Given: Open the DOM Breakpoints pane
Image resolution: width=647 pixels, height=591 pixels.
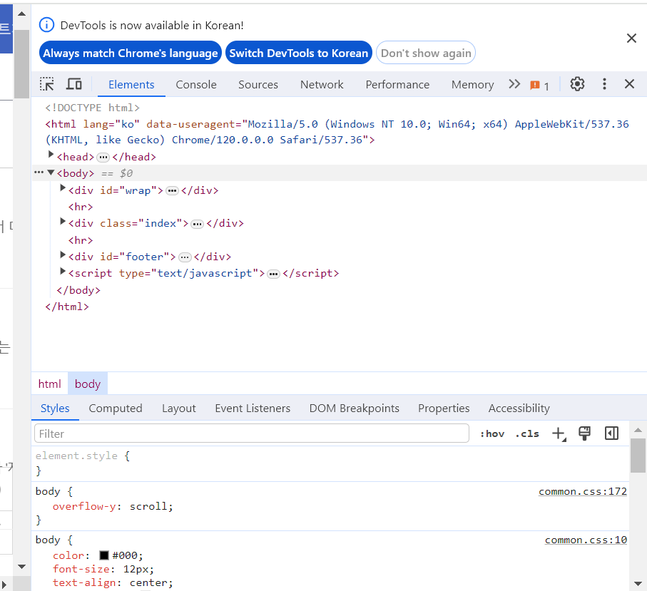Looking at the screenshot, I should pyautogui.click(x=355, y=408).
